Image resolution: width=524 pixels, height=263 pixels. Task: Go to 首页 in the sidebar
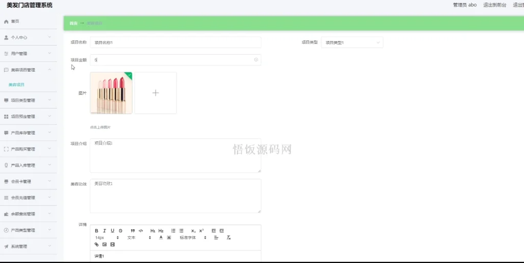(29, 21)
